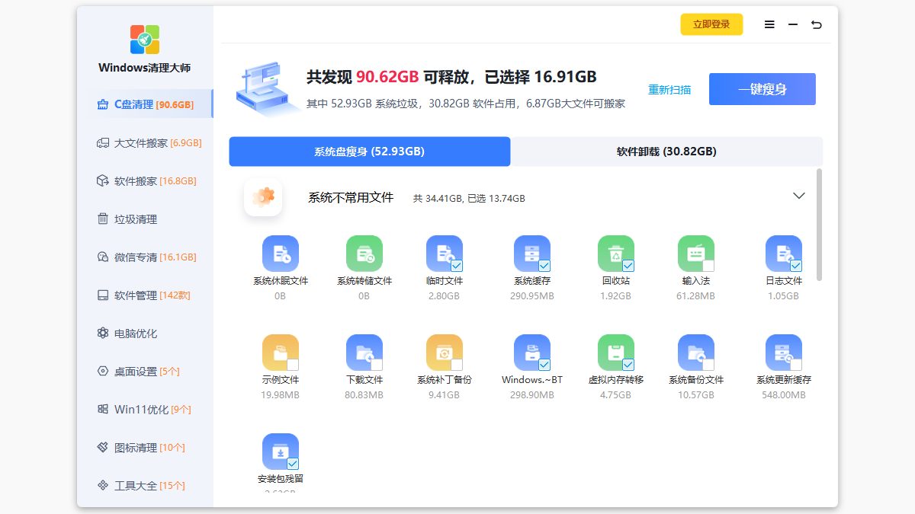Click the 1.05GB size under 日志文件
This screenshot has width=915, height=514.
[784, 295]
